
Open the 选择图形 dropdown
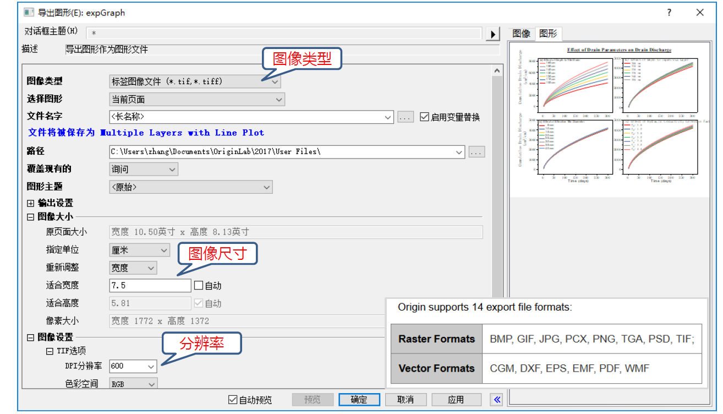pyautogui.click(x=197, y=100)
